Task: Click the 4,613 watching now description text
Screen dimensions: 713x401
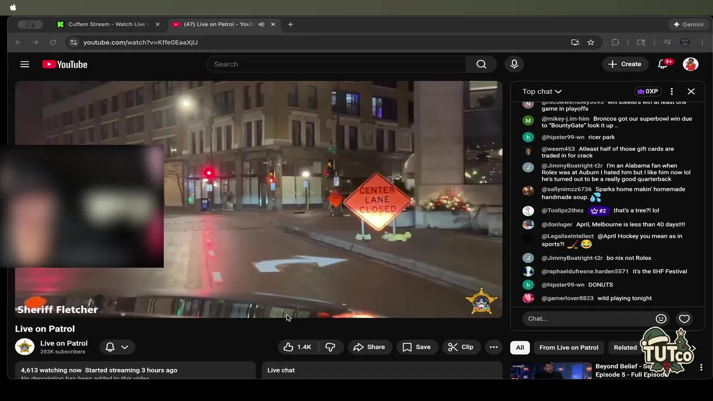Action: (x=99, y=370)
